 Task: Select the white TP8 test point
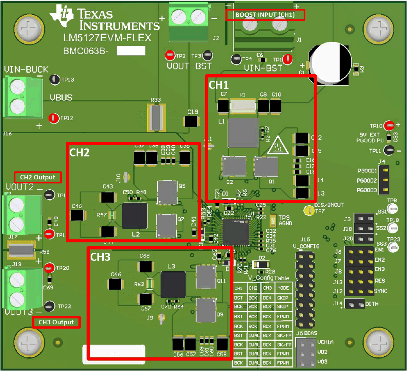click(x=393, y=209)
